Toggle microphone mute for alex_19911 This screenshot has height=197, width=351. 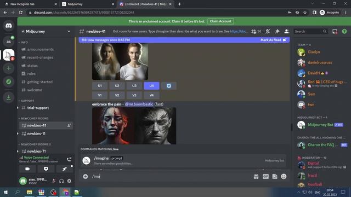(54, 181)
